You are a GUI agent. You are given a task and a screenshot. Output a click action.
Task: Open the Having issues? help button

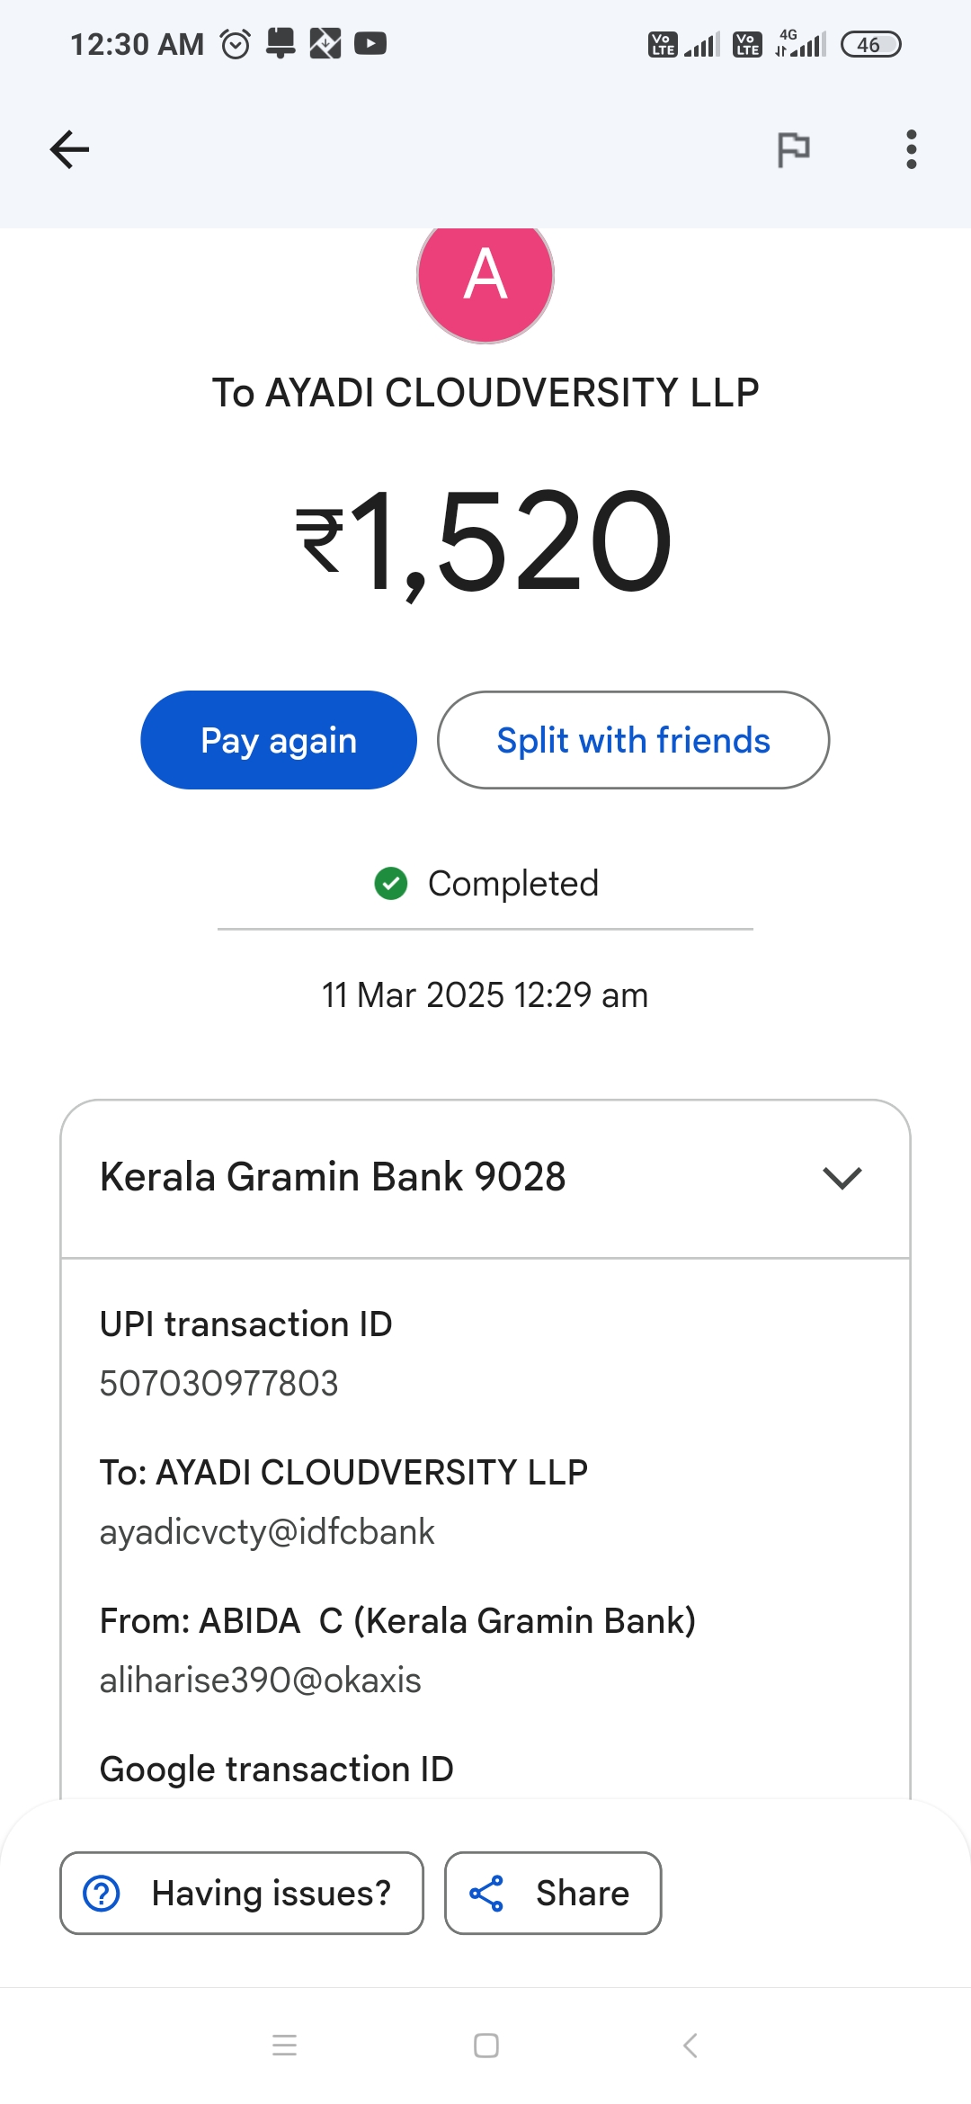coord(242,1893)
